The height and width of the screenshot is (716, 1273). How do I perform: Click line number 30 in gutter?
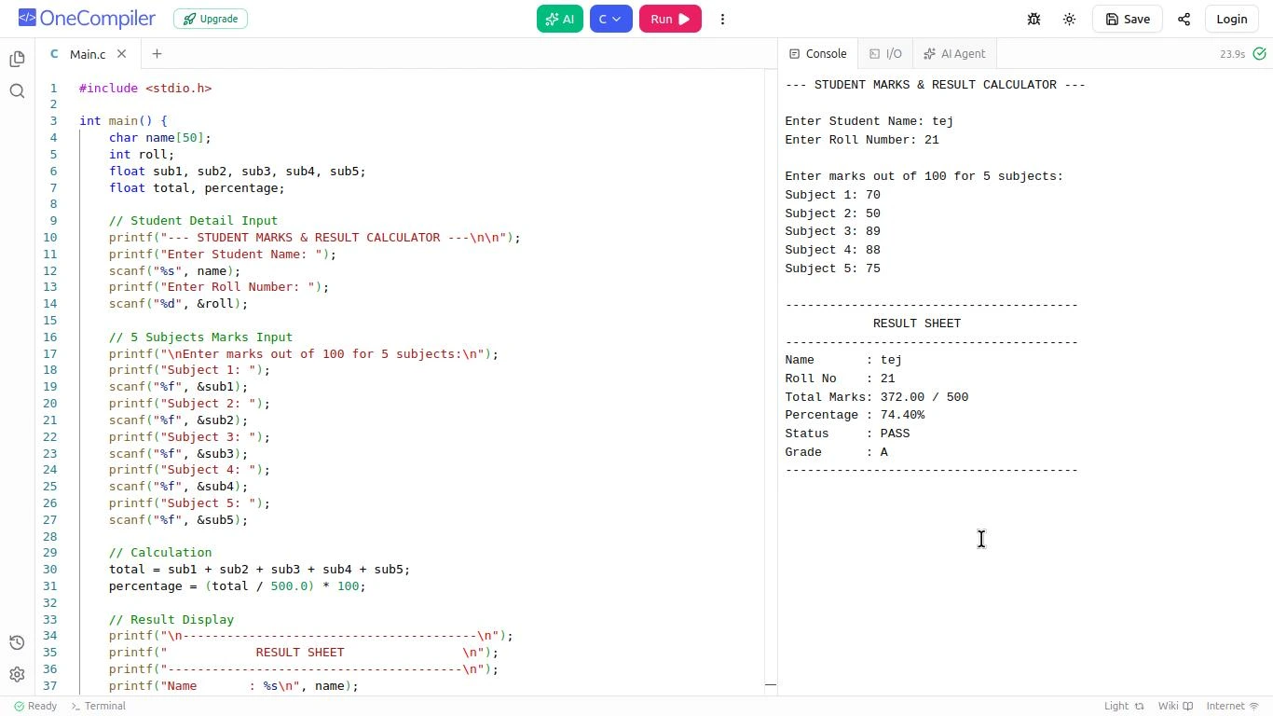tap(49, 570)
